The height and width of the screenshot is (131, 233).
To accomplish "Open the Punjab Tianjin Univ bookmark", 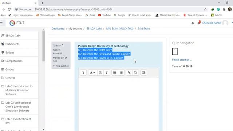I will click(70, 15).
